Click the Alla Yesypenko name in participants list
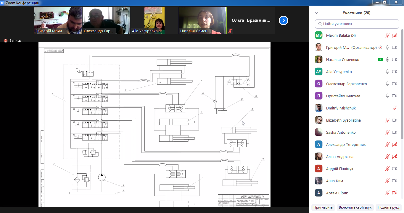Image resolution: width=404 pixels, height=213 pixels. (x=339, y=72)
